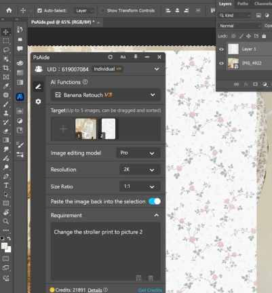Select the Pen tool
Image resolution: width=272 pixels, height=293 pixels.
coord(6,176)
